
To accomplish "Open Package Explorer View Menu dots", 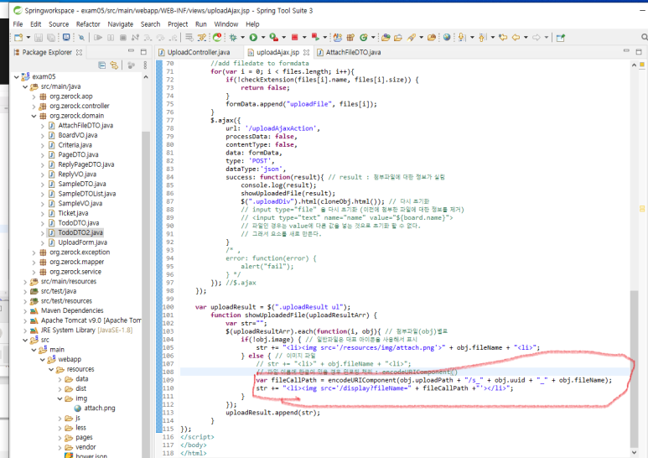I will pos(145,65).
